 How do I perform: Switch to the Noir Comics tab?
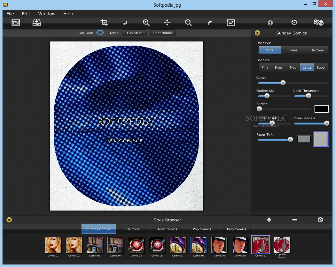(167, 229)
